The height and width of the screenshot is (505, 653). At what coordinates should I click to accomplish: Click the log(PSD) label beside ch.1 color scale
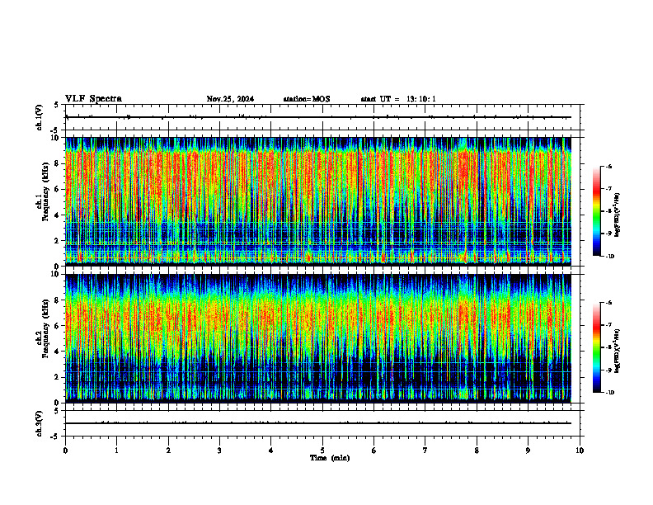coord(618,215)
